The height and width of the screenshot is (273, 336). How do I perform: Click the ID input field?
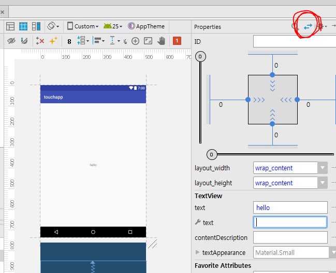click(x=295, y=41)
